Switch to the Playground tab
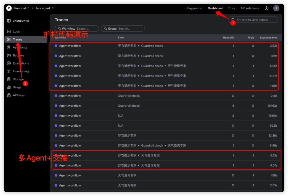Screen dimensions: 288x196 click(x=194, y=8)
